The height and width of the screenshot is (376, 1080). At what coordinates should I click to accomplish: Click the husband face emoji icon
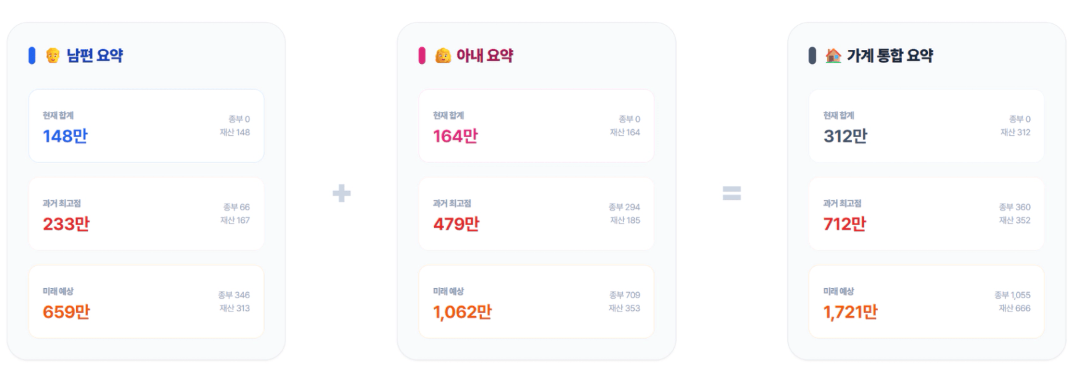[53, 55]
